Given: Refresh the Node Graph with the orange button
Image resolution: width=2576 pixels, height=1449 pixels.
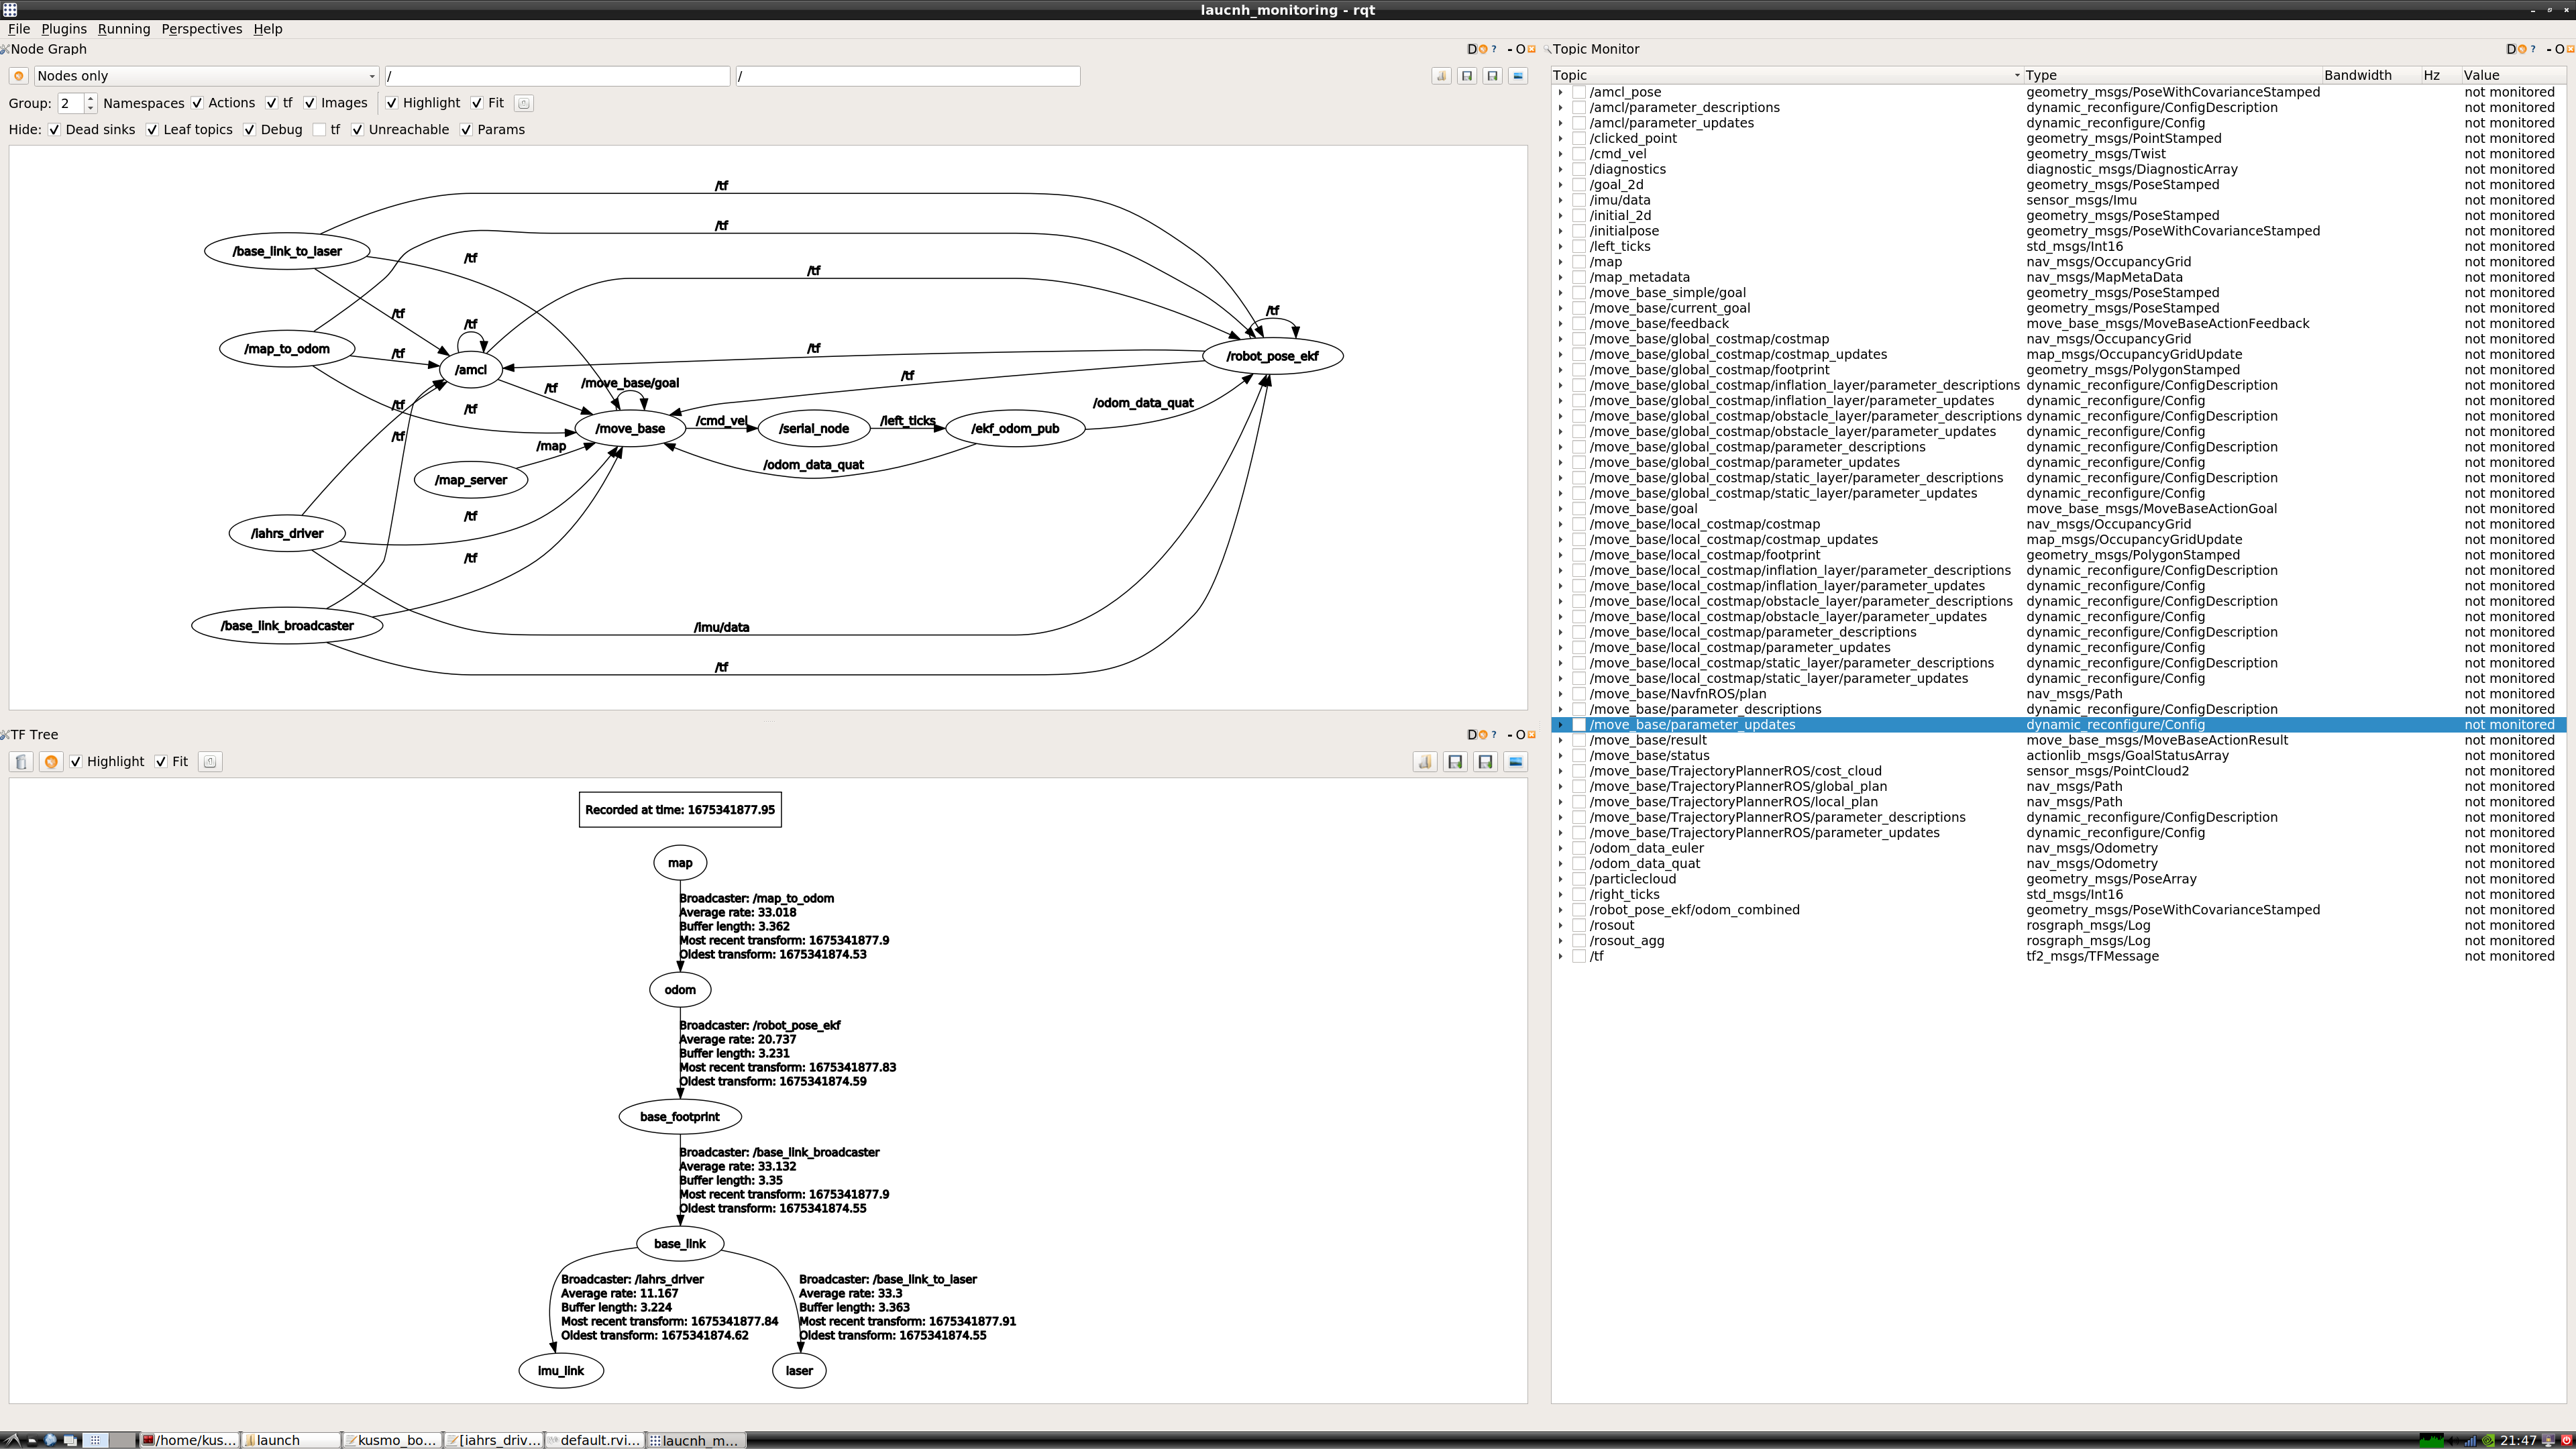Looking at the screenshot, I should (18, 76).
